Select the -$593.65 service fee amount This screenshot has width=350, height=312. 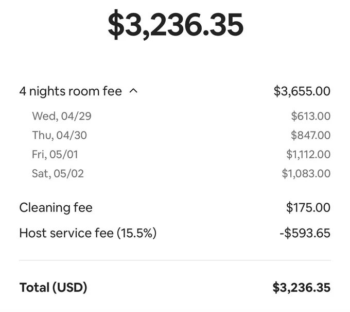click(x=305, y=233)
